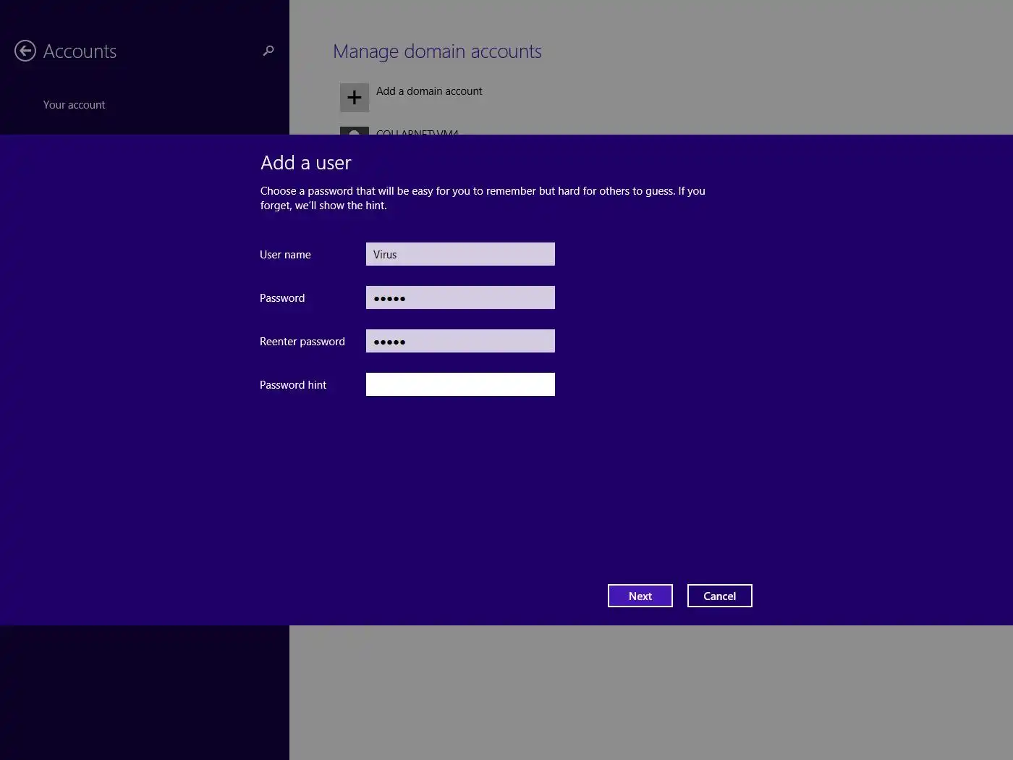1013x760 pixels.
Task: Focus the Reenter password field
Action: point(460,341)
